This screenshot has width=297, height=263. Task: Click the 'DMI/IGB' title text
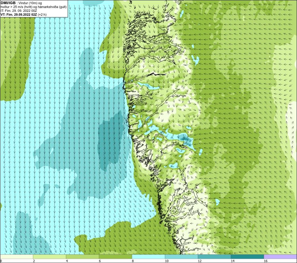8,3
